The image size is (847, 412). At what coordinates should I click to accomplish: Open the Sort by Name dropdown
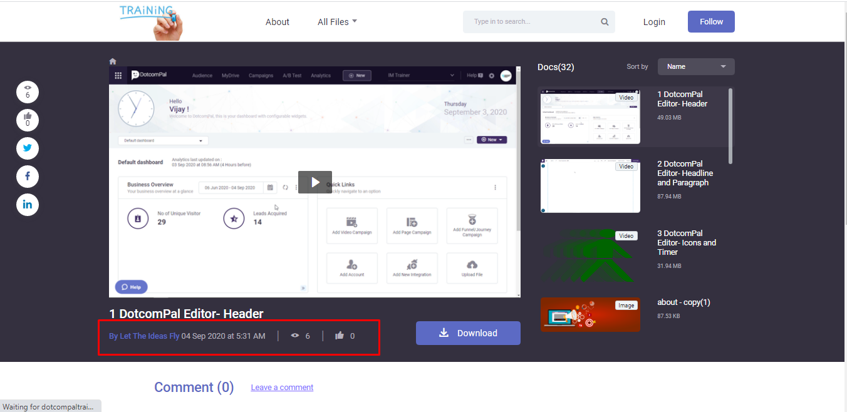pyautogui.click(x=696, y=66)
